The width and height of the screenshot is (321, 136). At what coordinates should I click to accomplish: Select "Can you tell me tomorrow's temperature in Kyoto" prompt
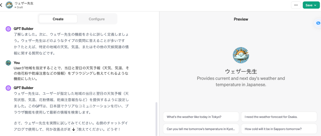click(201, 129)
